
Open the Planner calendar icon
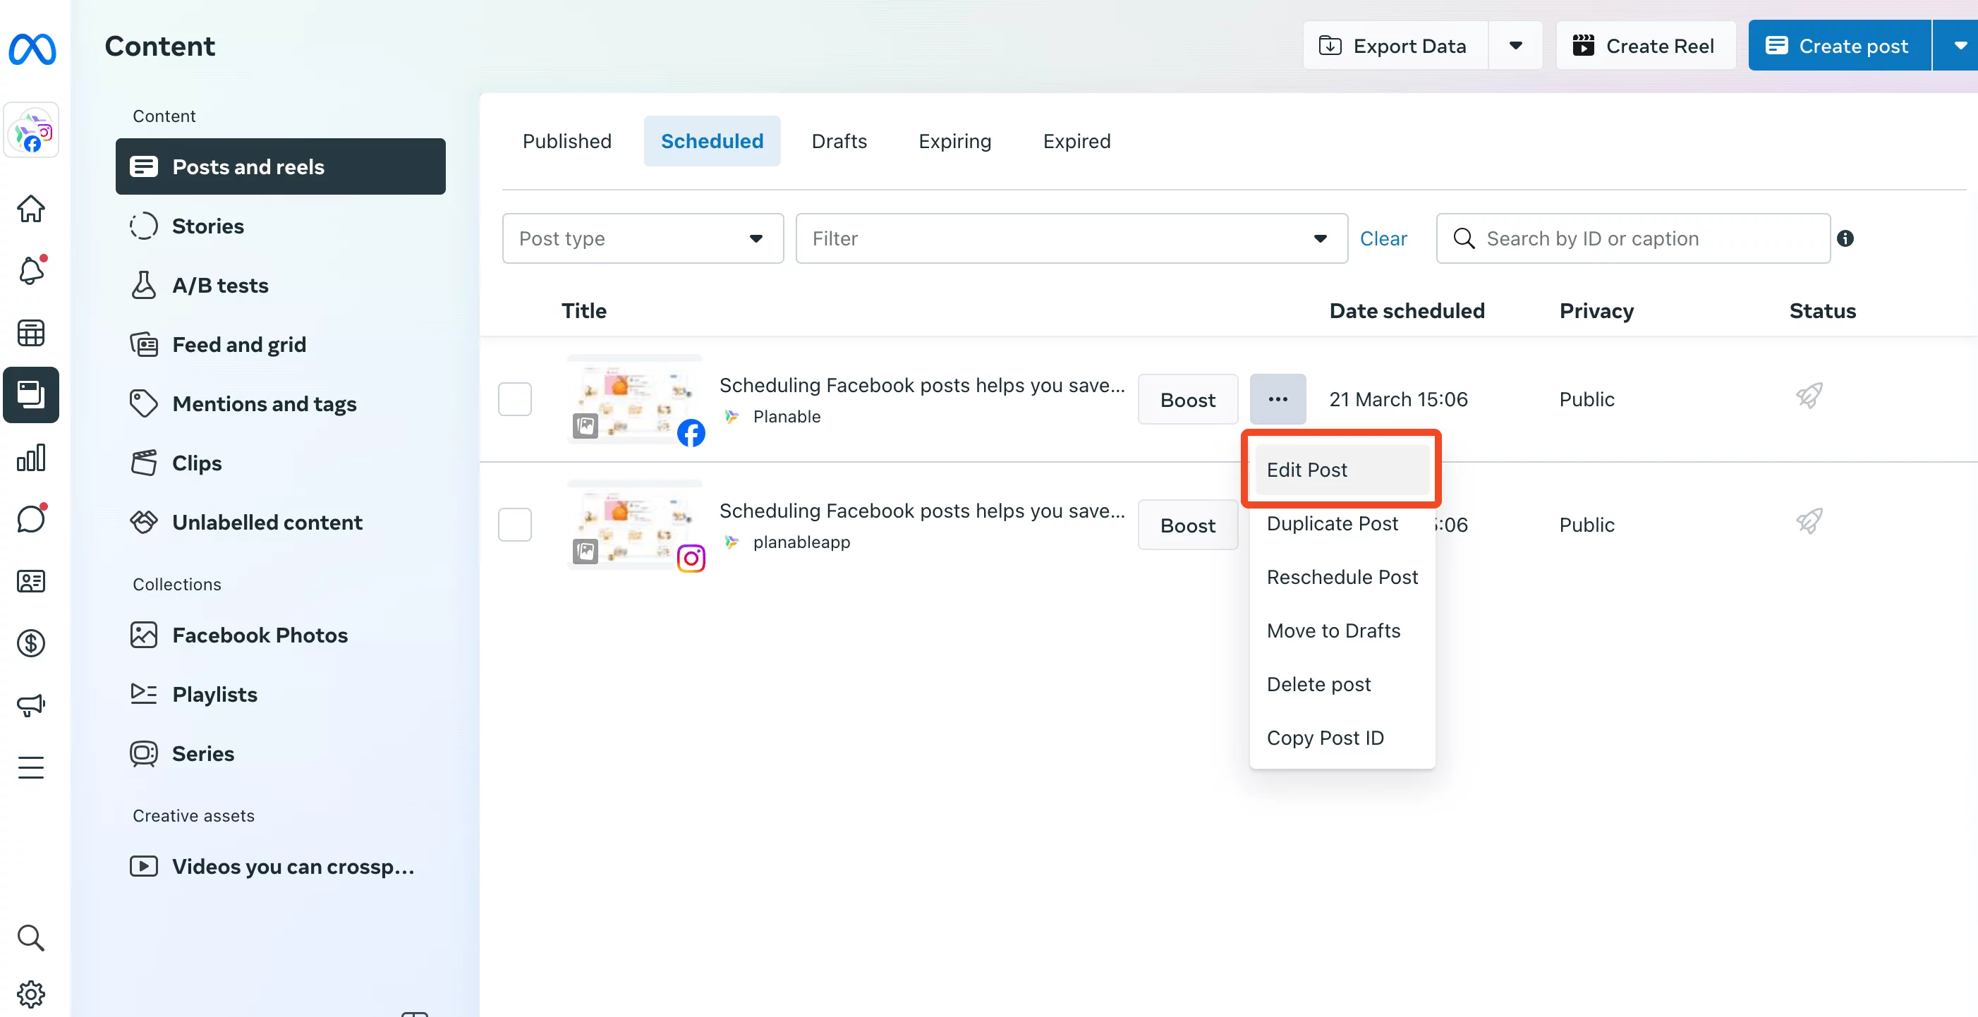[31, 332]
